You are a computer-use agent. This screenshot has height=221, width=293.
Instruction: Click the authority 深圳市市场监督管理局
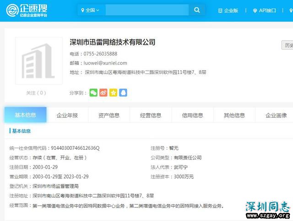(x=55, y=186)
